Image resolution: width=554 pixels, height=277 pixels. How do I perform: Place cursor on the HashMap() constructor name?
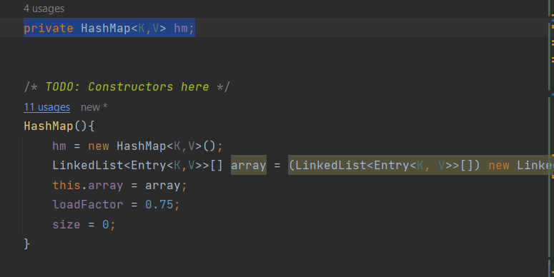(x=49, y=126)
